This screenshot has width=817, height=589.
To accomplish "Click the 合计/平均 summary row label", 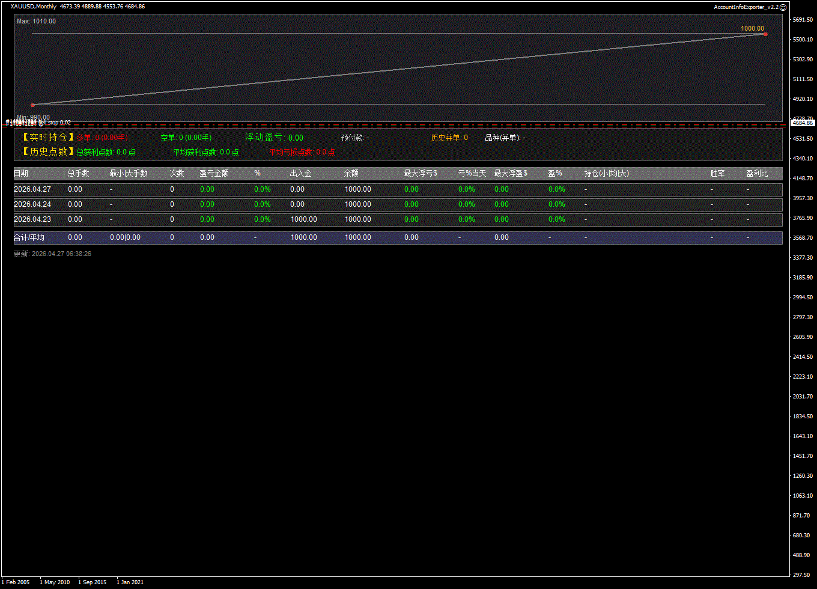I will 29,238.
